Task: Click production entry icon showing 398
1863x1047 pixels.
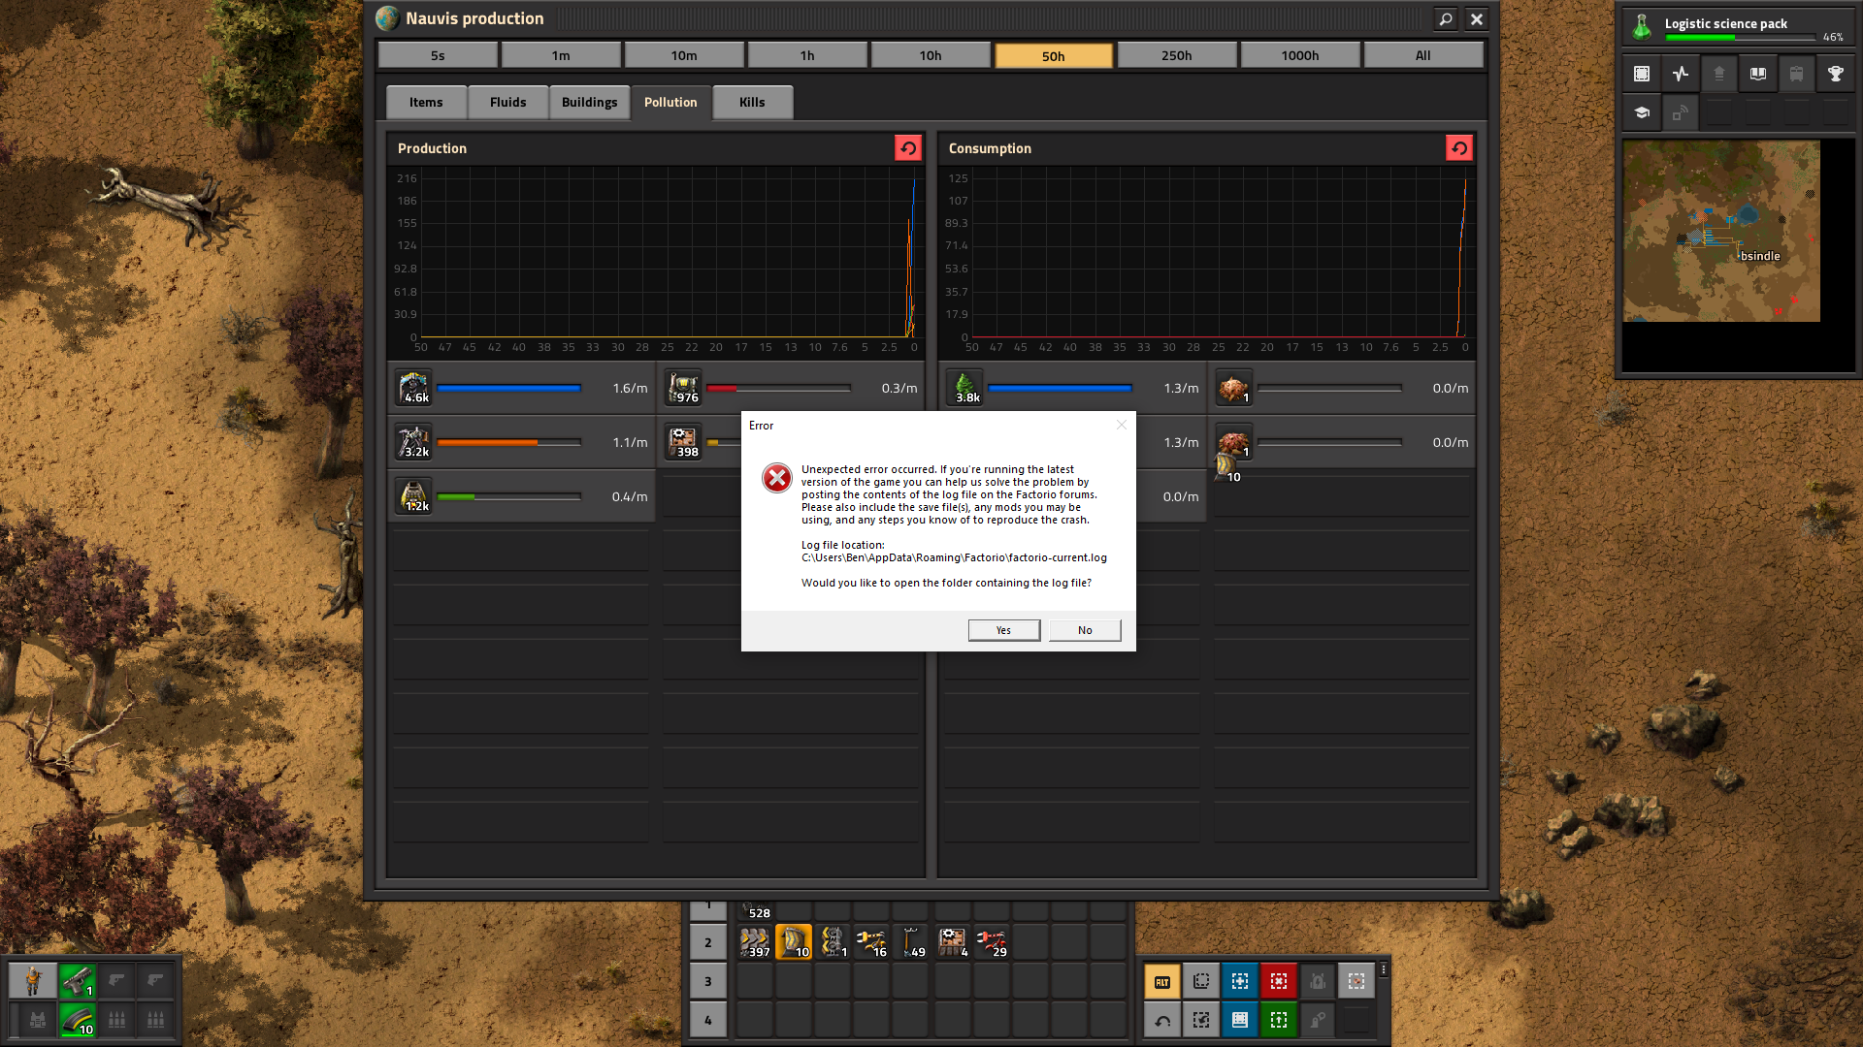Action: [684, 442]
